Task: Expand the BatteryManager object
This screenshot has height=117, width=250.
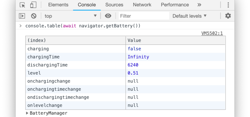Action: 27,113
